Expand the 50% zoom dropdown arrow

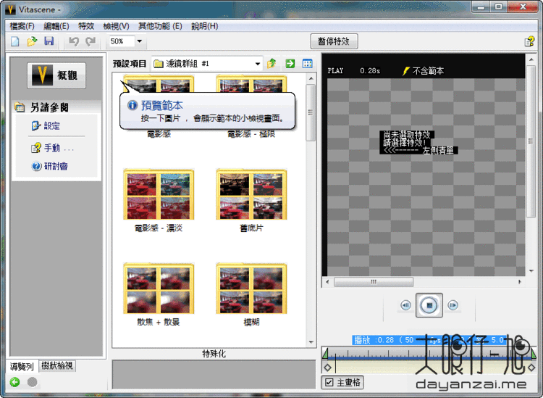tap(140, 41)
